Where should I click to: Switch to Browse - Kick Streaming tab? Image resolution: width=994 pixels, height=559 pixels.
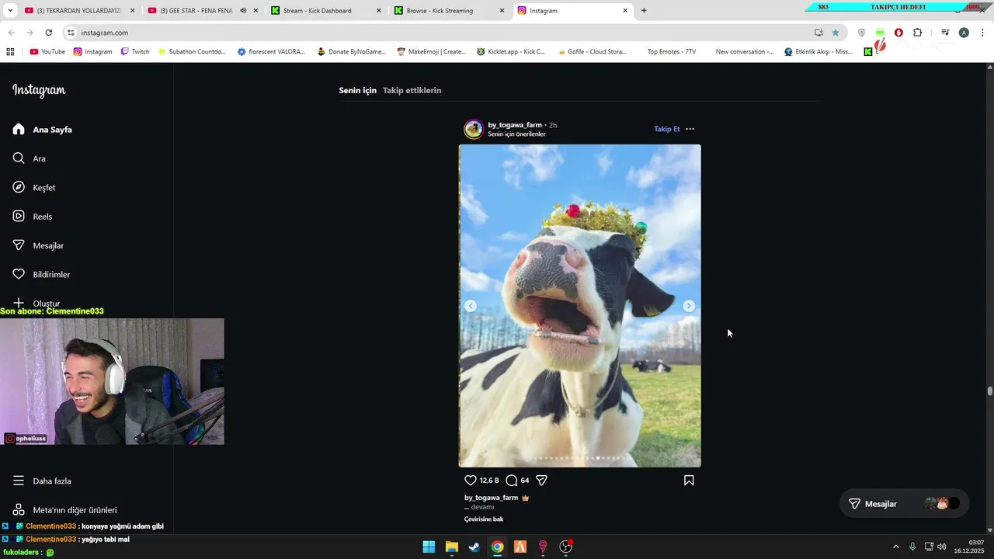[450, 11]
